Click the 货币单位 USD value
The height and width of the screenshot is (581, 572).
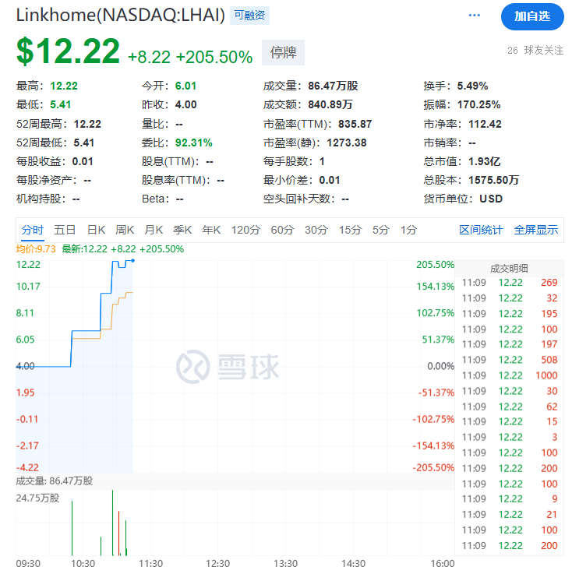coord(491,199)
